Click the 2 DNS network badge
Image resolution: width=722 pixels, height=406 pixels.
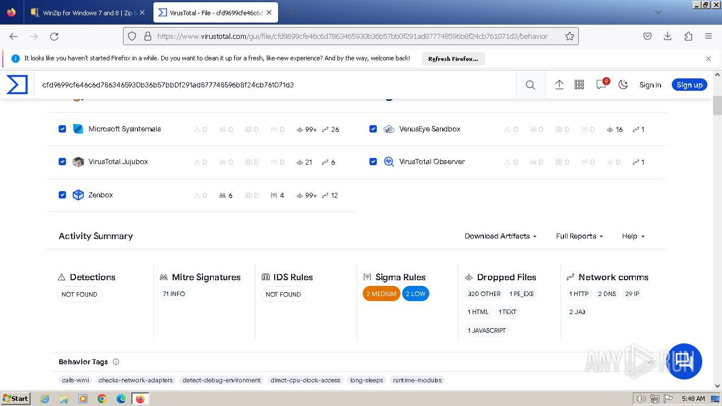click(607, 294)
